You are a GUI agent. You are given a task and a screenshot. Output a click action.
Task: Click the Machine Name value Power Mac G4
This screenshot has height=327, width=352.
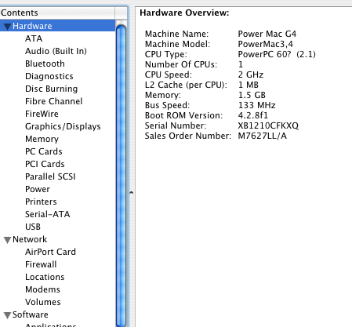pyautogui.click(x=267, y=34)
